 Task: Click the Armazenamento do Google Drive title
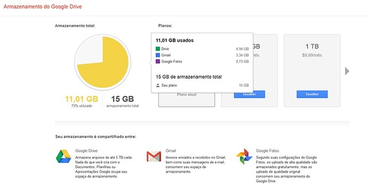point(42,7)
